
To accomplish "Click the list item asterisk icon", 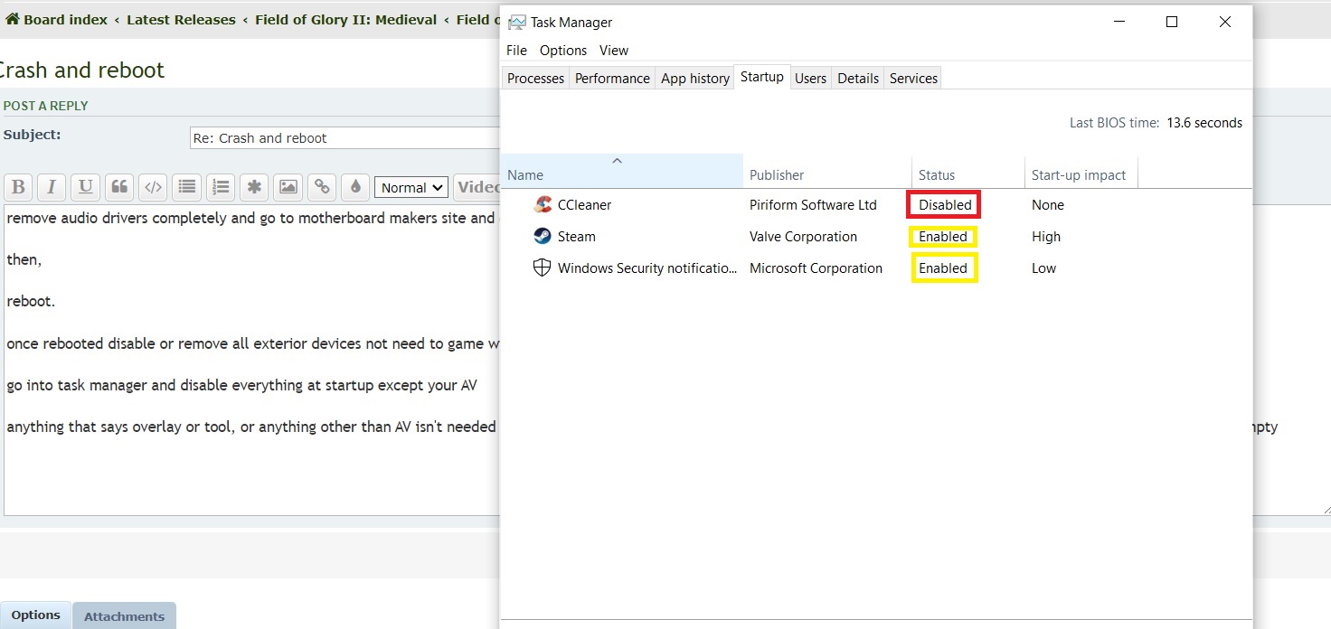I will pyautogui.click(x=255, y=187).
